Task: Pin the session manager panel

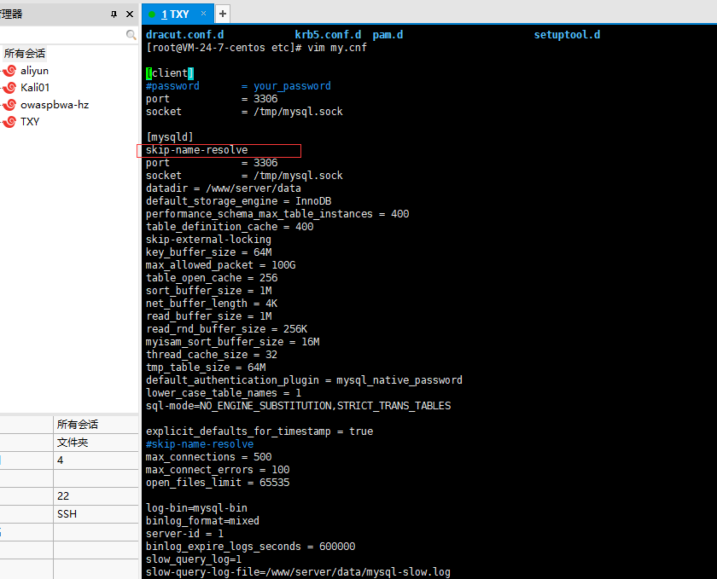Action: click(114, 14)
